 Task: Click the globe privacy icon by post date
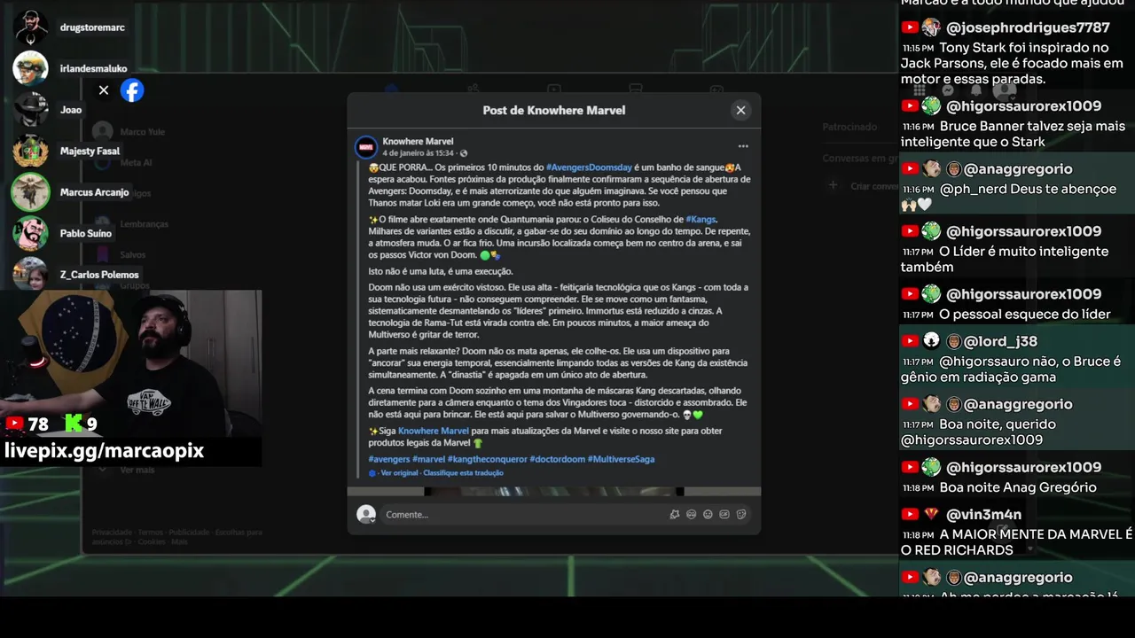pyautogui.click(x=464, y=153)
